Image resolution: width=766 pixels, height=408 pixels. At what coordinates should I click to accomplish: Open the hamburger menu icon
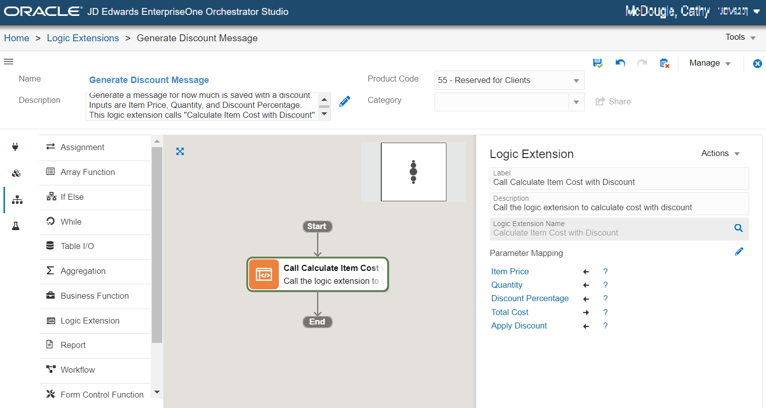[x=8, y=62]
